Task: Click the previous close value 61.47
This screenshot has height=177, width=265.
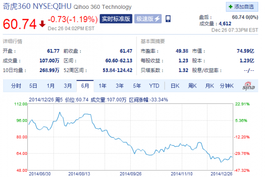Action: 126,51
